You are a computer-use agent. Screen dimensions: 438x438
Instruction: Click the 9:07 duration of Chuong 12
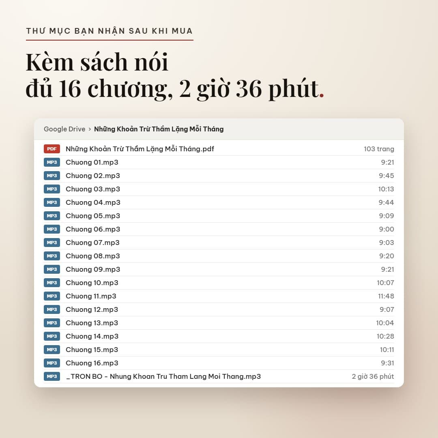click(x=386, y=310)
